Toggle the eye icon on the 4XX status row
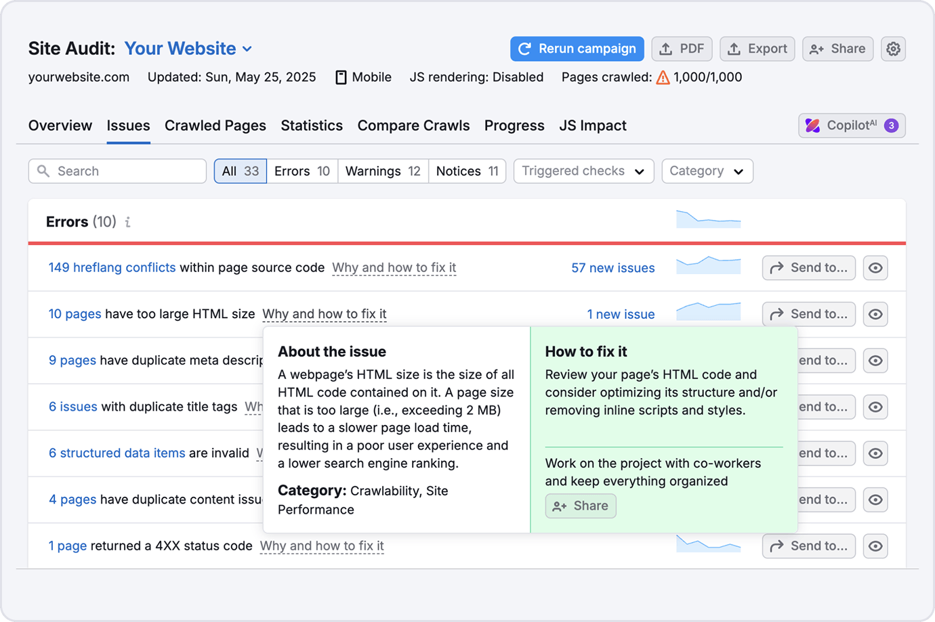Image resolution: width=935 pixels, height=622 pixels. (875, 546)
